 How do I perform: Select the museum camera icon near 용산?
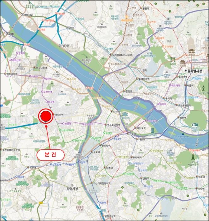[195, 125]
